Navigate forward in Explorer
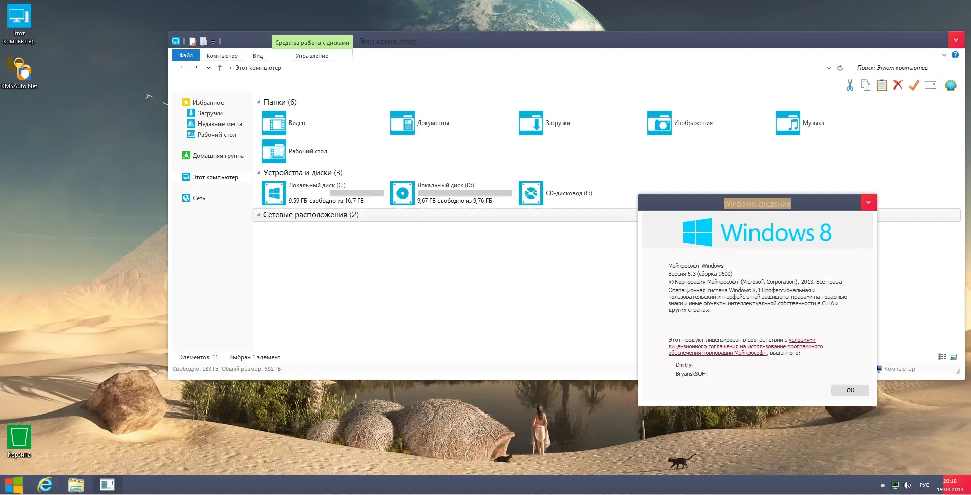971x495 pixels. click(196, 67)
